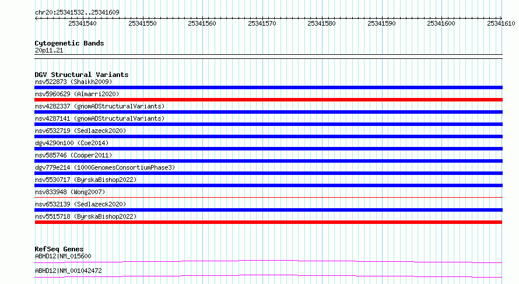Click the RefSeq Genes track title

[59, 249]
